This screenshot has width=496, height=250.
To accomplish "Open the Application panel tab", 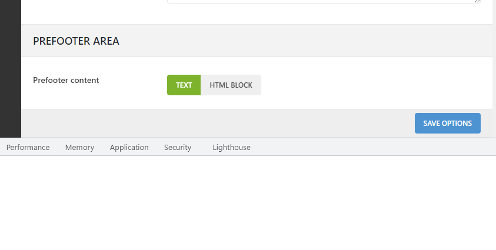I will 129,148.
